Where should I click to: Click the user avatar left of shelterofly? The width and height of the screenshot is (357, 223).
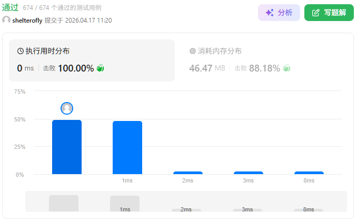pos(6,20)
